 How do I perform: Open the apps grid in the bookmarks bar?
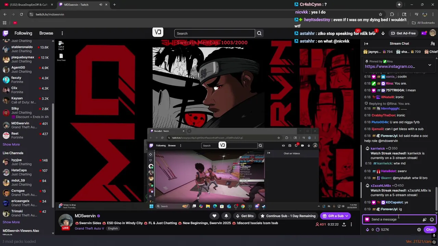[4, 23]
